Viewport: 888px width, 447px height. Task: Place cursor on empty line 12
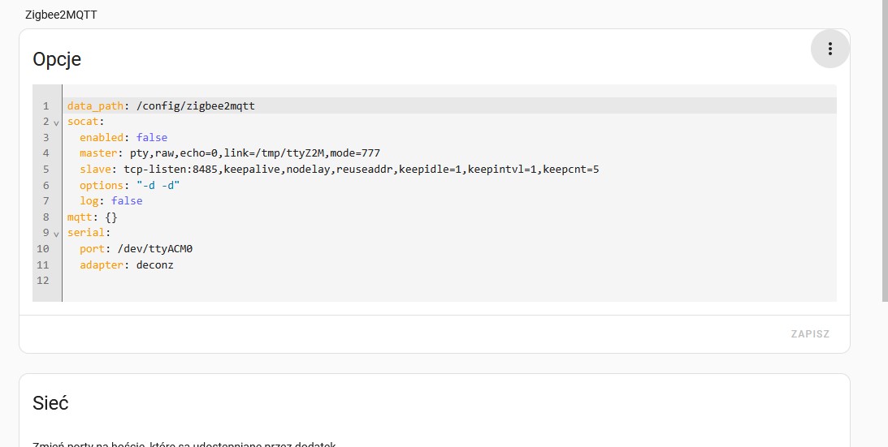point(448,281)
